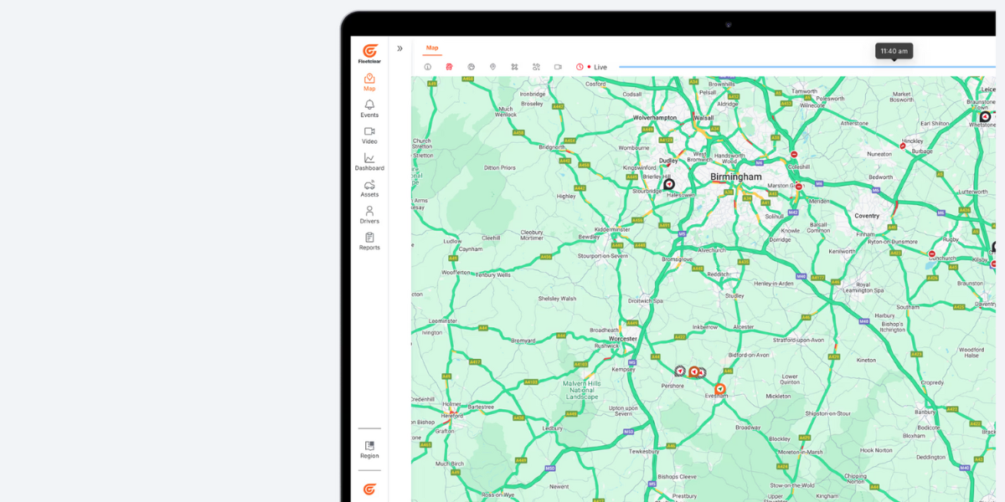The image size is (1005, 502).
Task: Click the blue timeline slider bar
Action: [807, 67]
